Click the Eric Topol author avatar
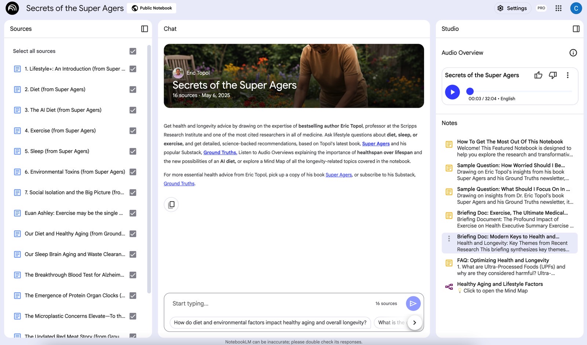 (x=178, y=73)
